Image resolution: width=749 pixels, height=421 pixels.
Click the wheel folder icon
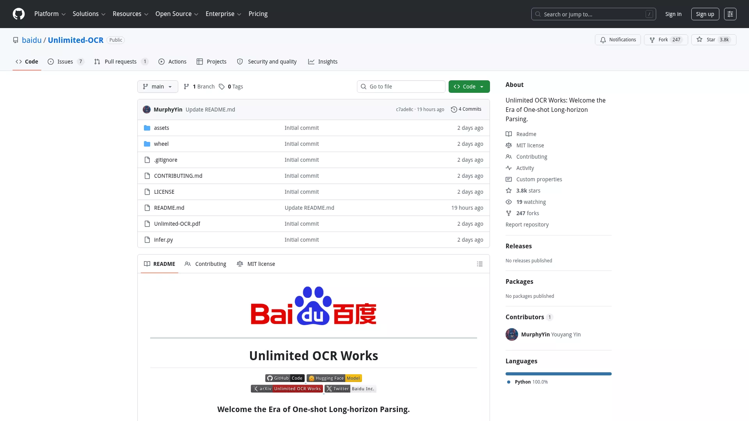tap(147, 144)
